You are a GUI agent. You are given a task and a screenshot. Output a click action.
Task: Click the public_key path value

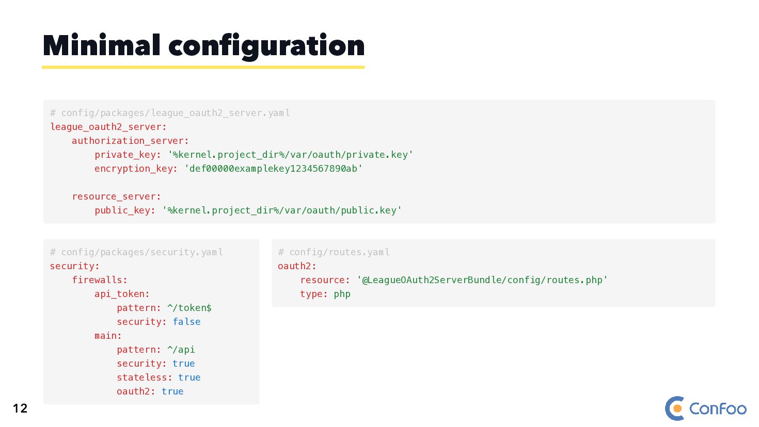tap(282, 210)
